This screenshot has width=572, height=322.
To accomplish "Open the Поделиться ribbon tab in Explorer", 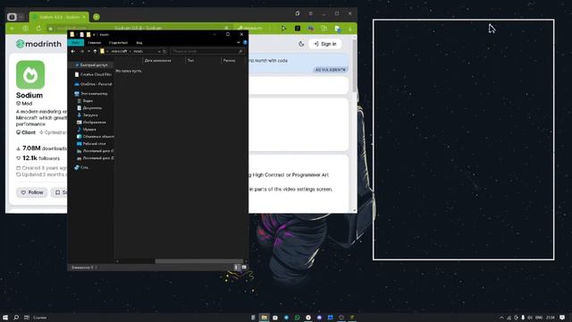I will 118,43.
